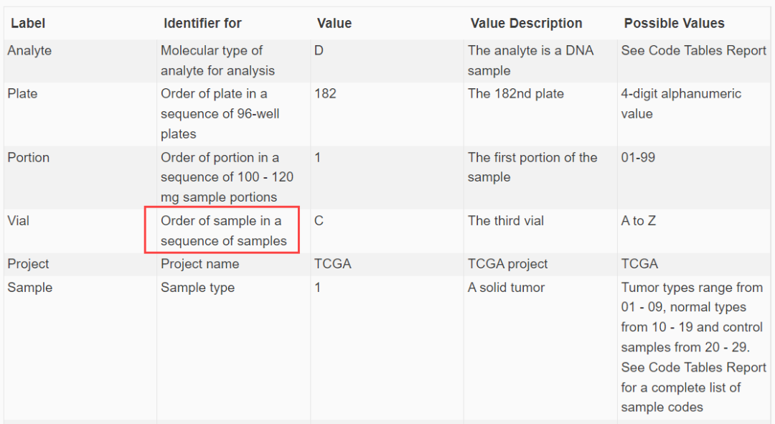Select the "Portion" label cell
Screen dimensions: 775x424
29,158
